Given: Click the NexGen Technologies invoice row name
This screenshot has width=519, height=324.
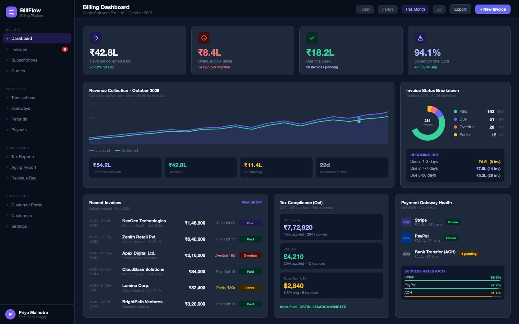Looking at the screenshot, I should [144, 221].
